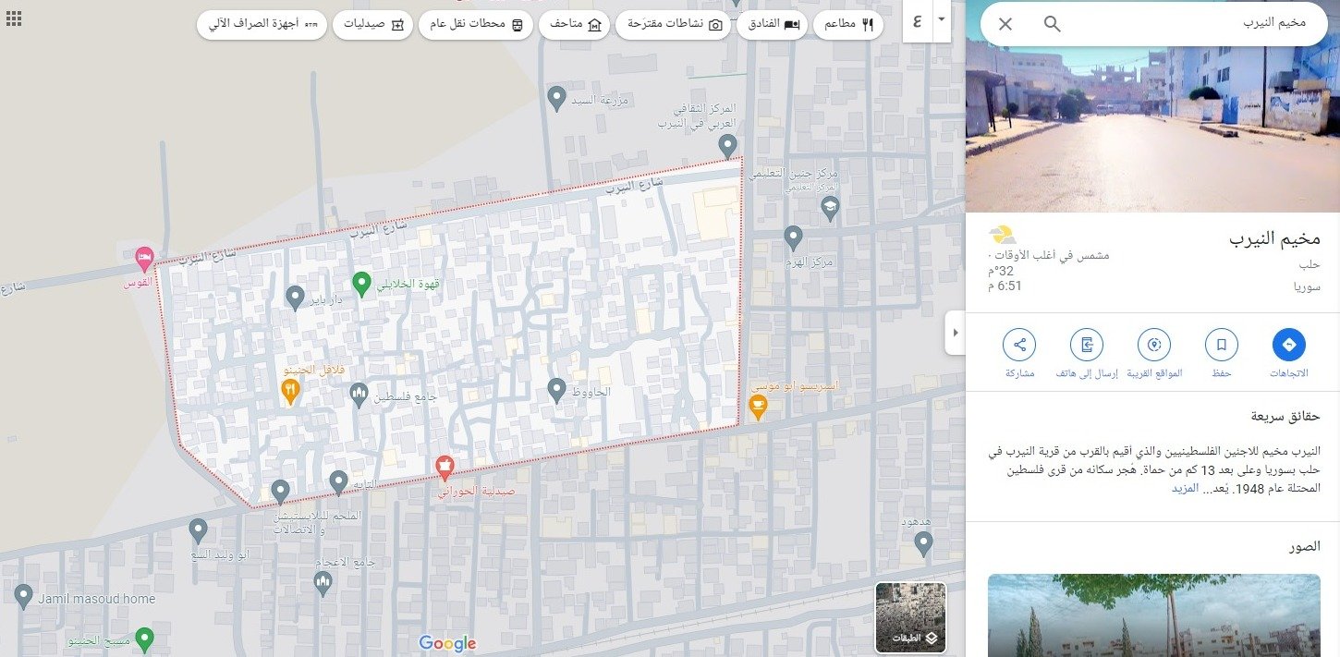Click the search magnifier icon
The width and height of the screenshot is (1340, 657).
tap(1052, 24)
